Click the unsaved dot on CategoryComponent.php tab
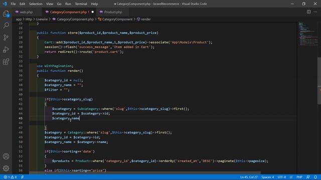The width and height of the screenshot is (321, 180). point(92,12)
